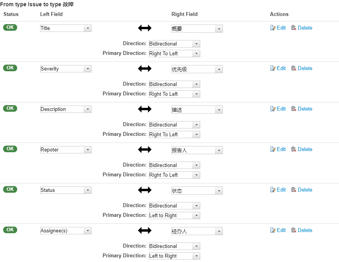Click the trash icon for Repoter mapping

293,149
